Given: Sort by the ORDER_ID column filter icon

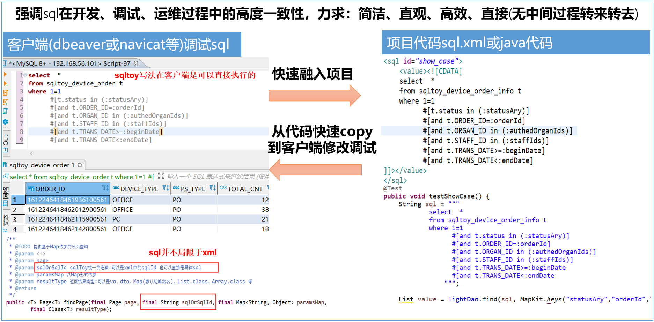Looking at the screenshot, I should coord(105,188).
